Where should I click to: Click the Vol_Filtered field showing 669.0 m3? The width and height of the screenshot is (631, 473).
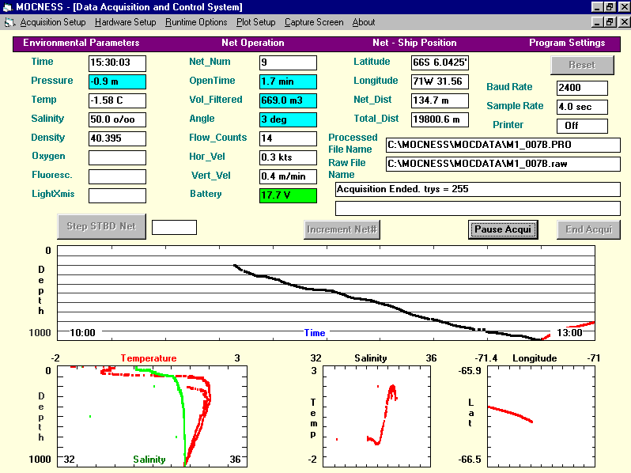288,100
